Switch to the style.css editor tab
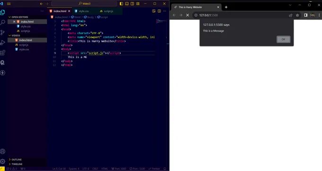 tap(84, 11)
